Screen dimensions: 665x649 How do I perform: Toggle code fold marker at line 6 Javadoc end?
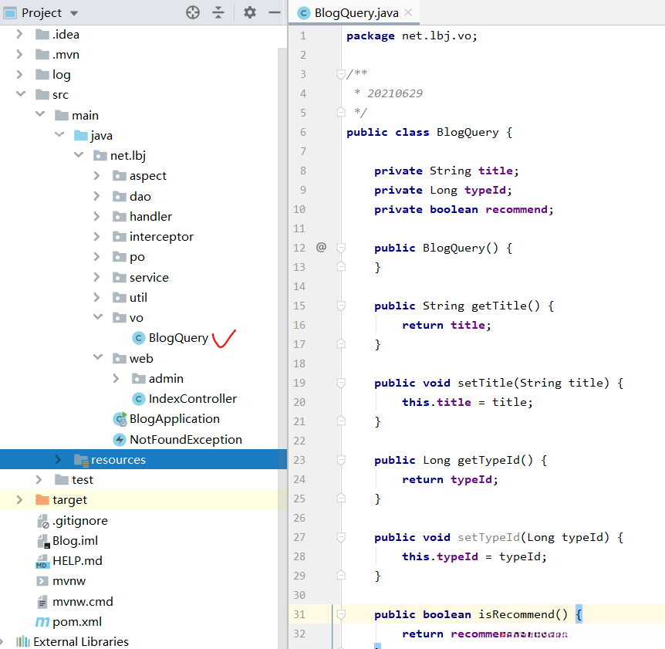[x=341, y=113]
